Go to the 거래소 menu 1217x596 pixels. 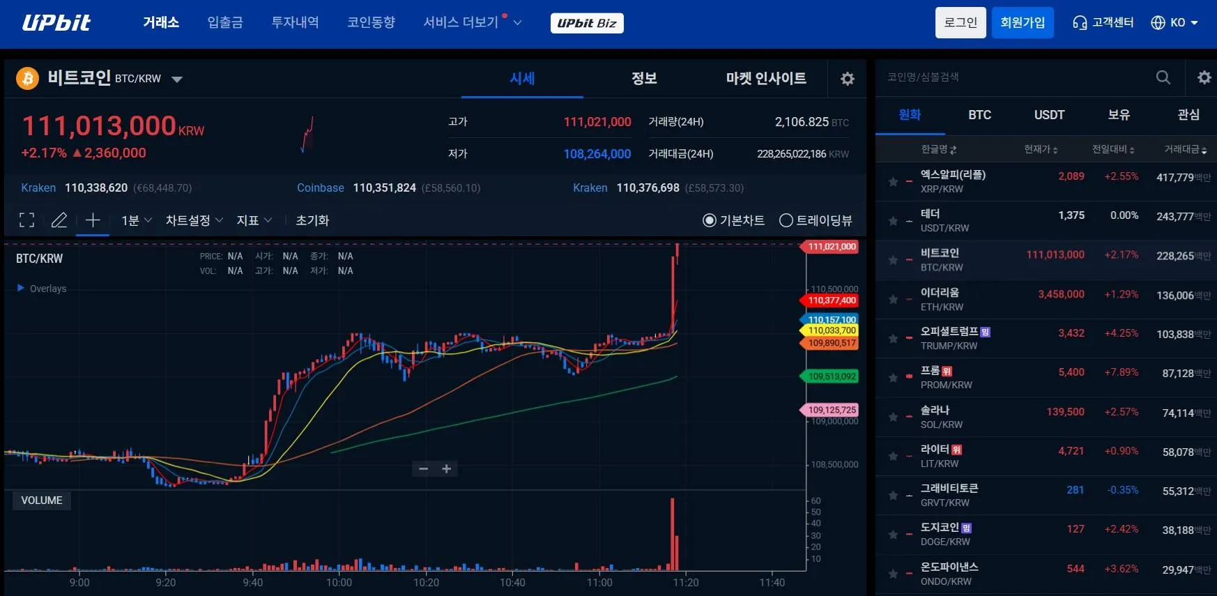161,22
